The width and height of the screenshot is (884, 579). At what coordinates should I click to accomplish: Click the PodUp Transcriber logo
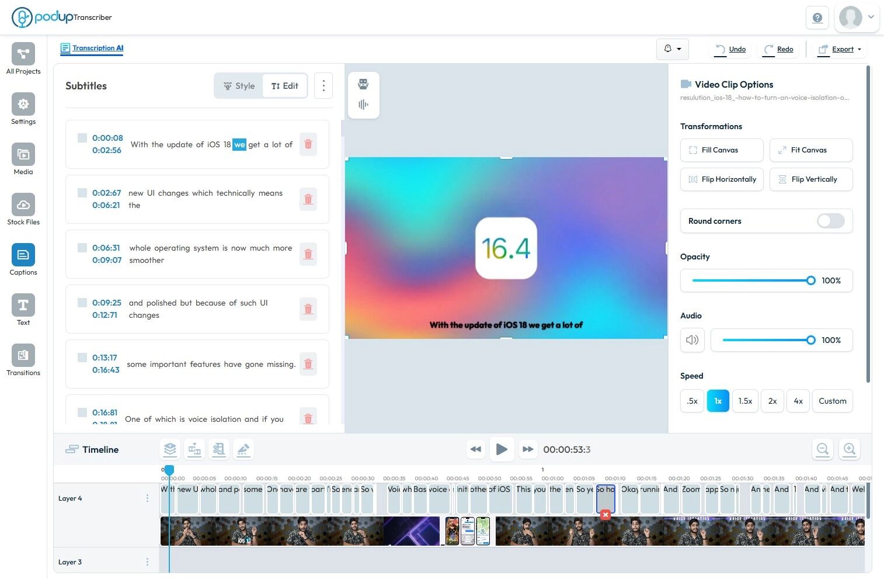tap(62, 17)
